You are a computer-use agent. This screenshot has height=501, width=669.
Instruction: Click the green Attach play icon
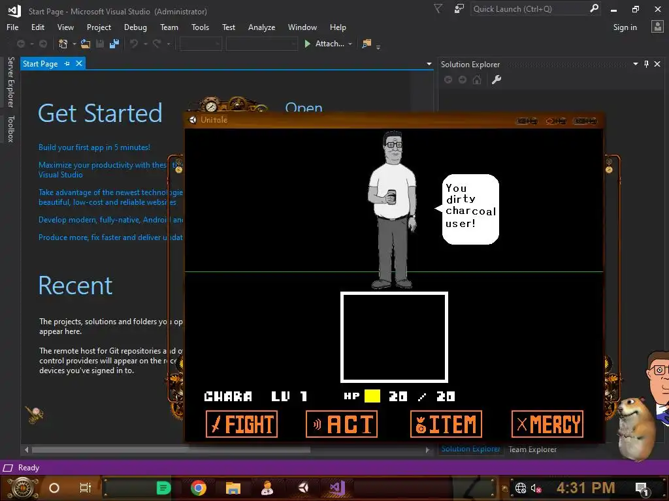click(x=307, y=44)
